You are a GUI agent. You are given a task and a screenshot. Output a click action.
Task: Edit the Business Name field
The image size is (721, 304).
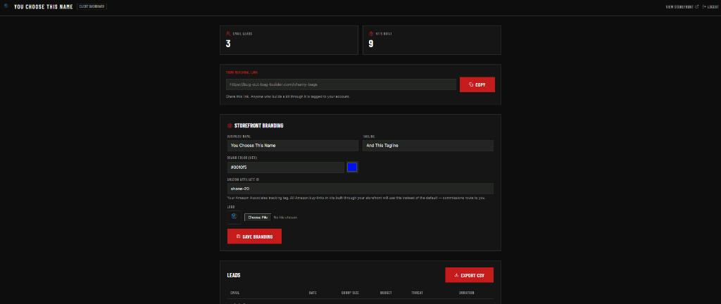click(292, 146)
